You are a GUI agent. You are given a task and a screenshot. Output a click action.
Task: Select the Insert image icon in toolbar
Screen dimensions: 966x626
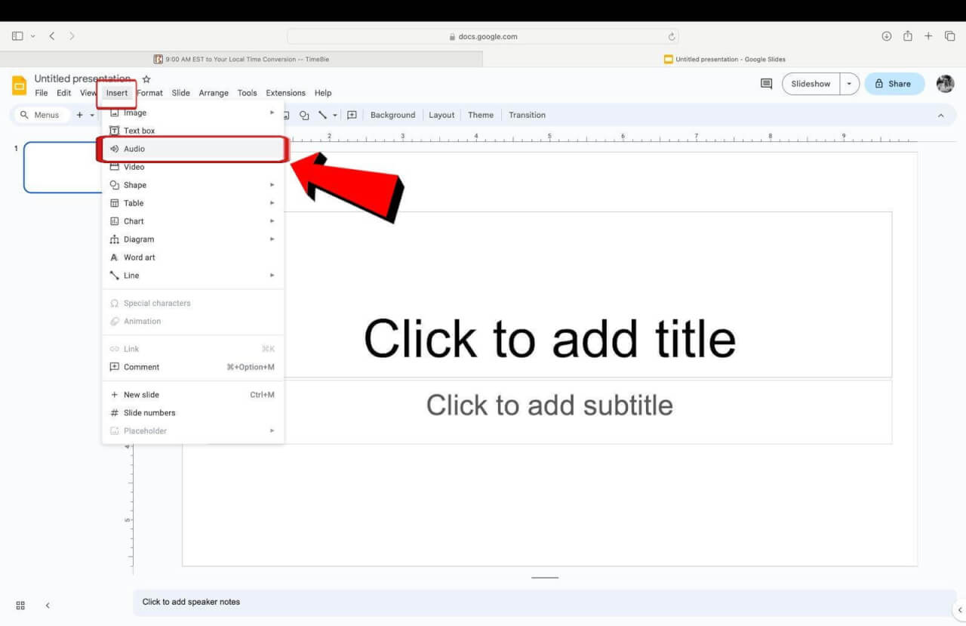[x=285, y=115]
